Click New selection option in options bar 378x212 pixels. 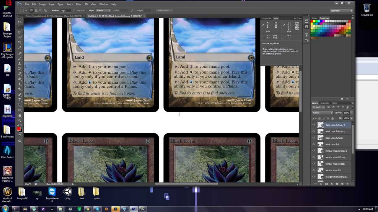pyautogui.click(x=31, y=10)
